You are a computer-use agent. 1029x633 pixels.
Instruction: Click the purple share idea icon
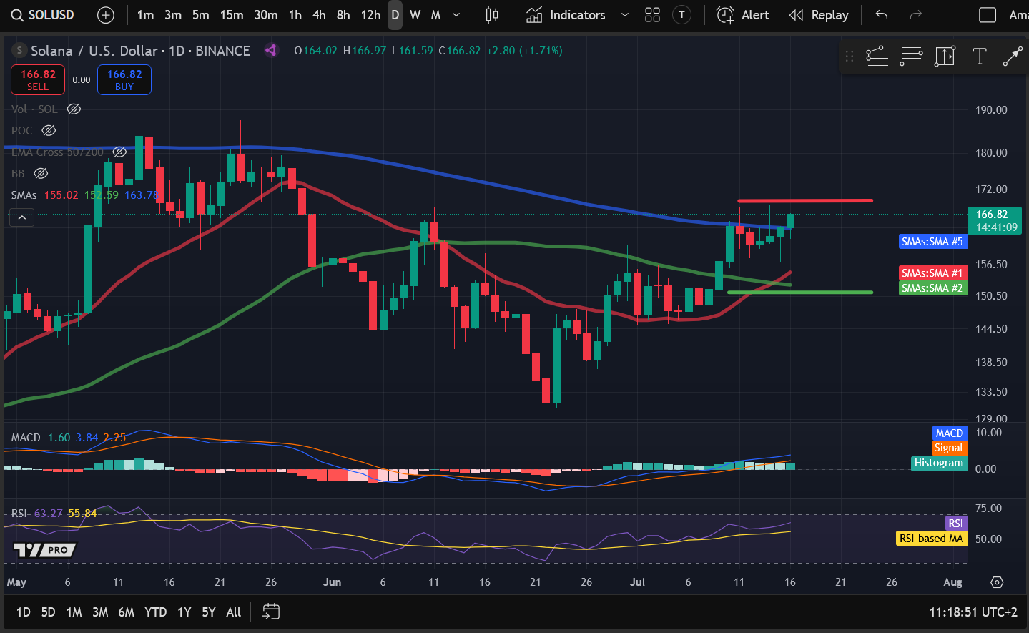coord(270,50)
